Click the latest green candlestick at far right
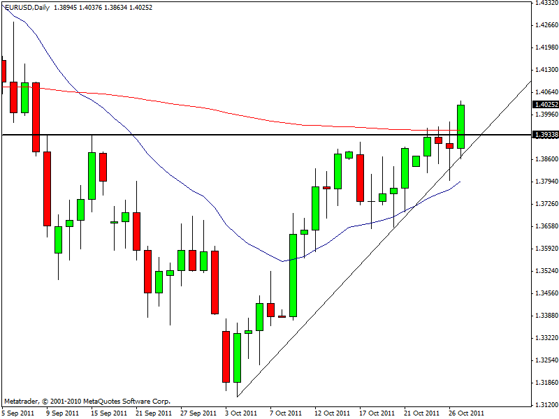The height and width of the screenshot is (419, 559). 460,126
